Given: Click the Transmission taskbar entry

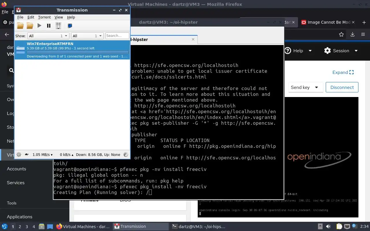Looking at the screenshot, I should coord(140,227).
